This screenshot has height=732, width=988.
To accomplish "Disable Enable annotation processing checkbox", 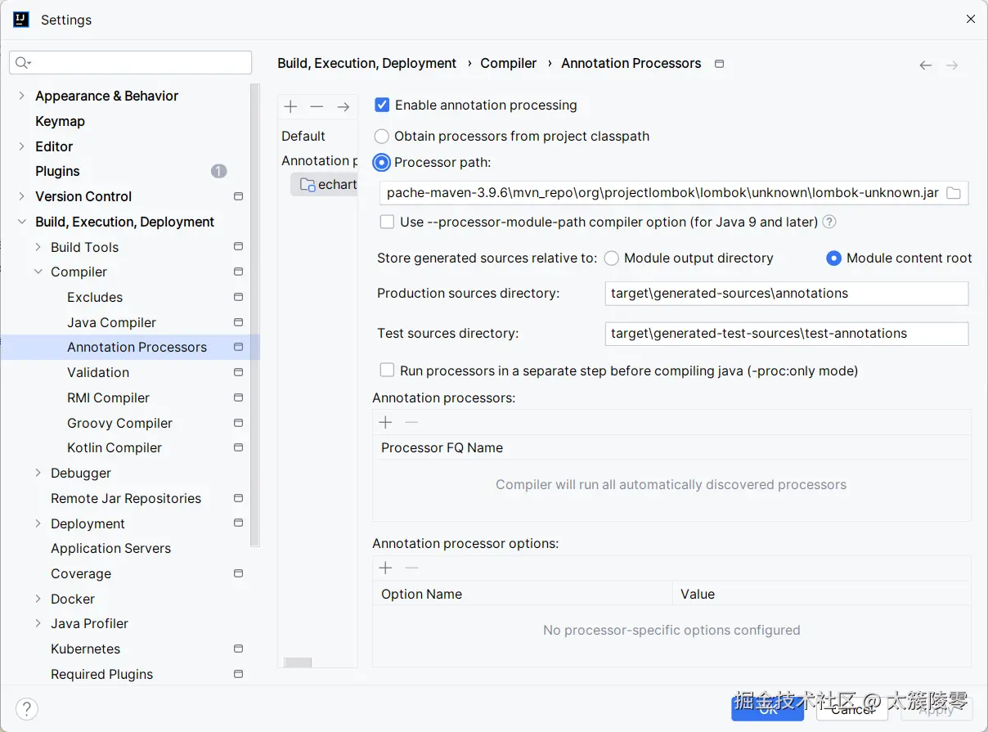I will [x=382, y=105].
